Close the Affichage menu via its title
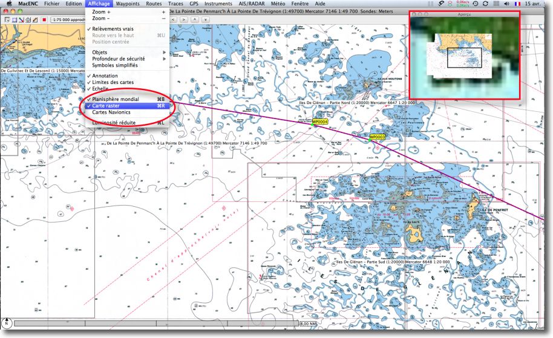This screenshot has height=338, width=553. (99, 4)
